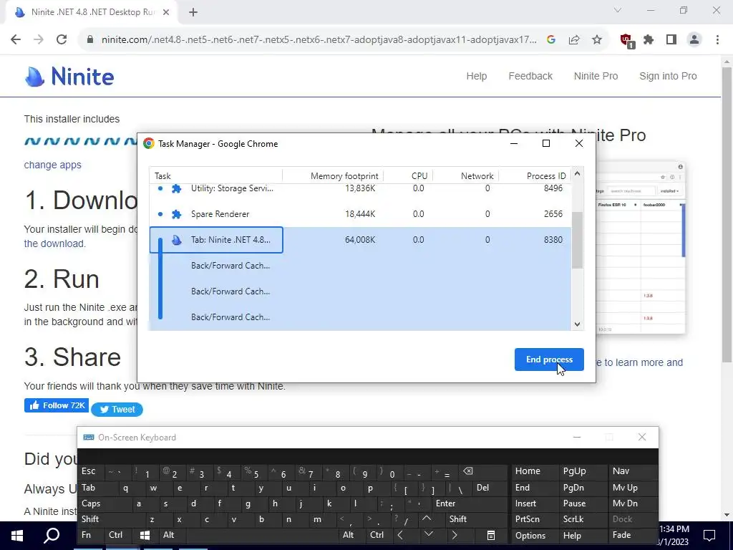Click the context menu key icon

pyautogui.click(x=491, y=536)
